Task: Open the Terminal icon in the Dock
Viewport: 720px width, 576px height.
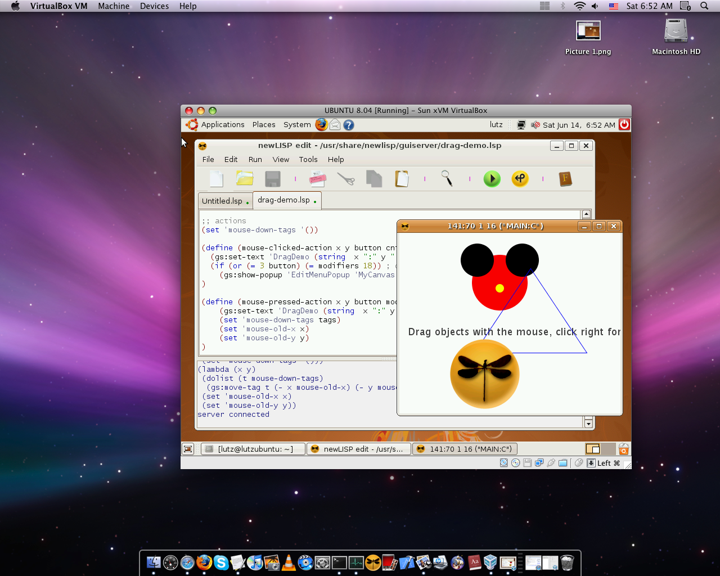Action: [339, 562]
